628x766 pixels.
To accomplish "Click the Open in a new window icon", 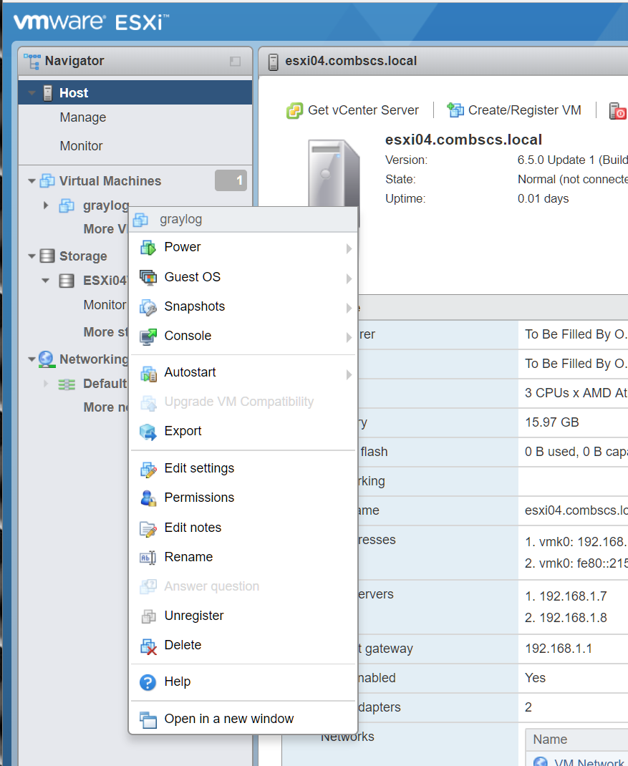I will coord(148,719).
